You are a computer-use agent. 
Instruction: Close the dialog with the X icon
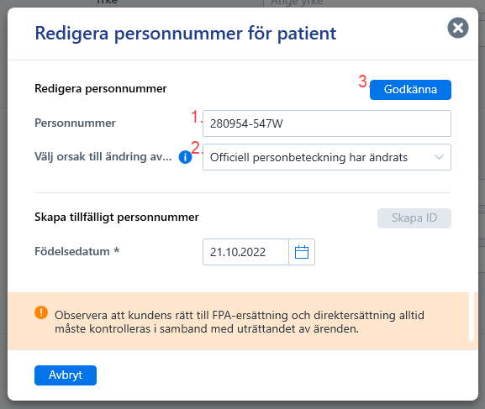tap(458, 28)
